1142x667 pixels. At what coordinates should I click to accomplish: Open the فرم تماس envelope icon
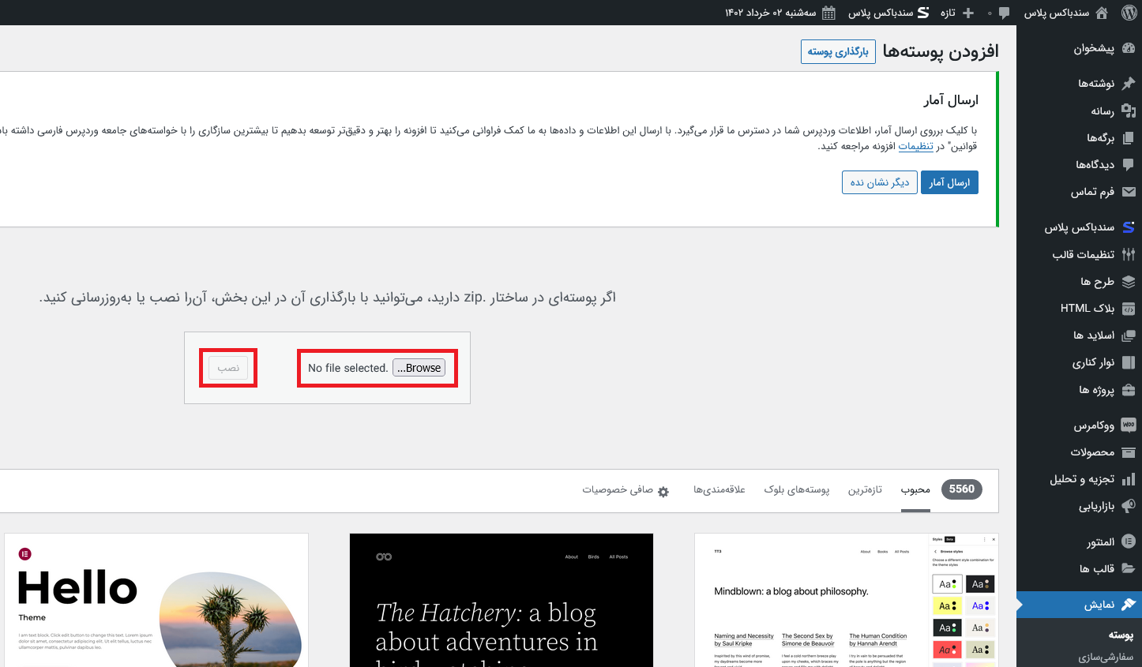[x=1129, y=192]
